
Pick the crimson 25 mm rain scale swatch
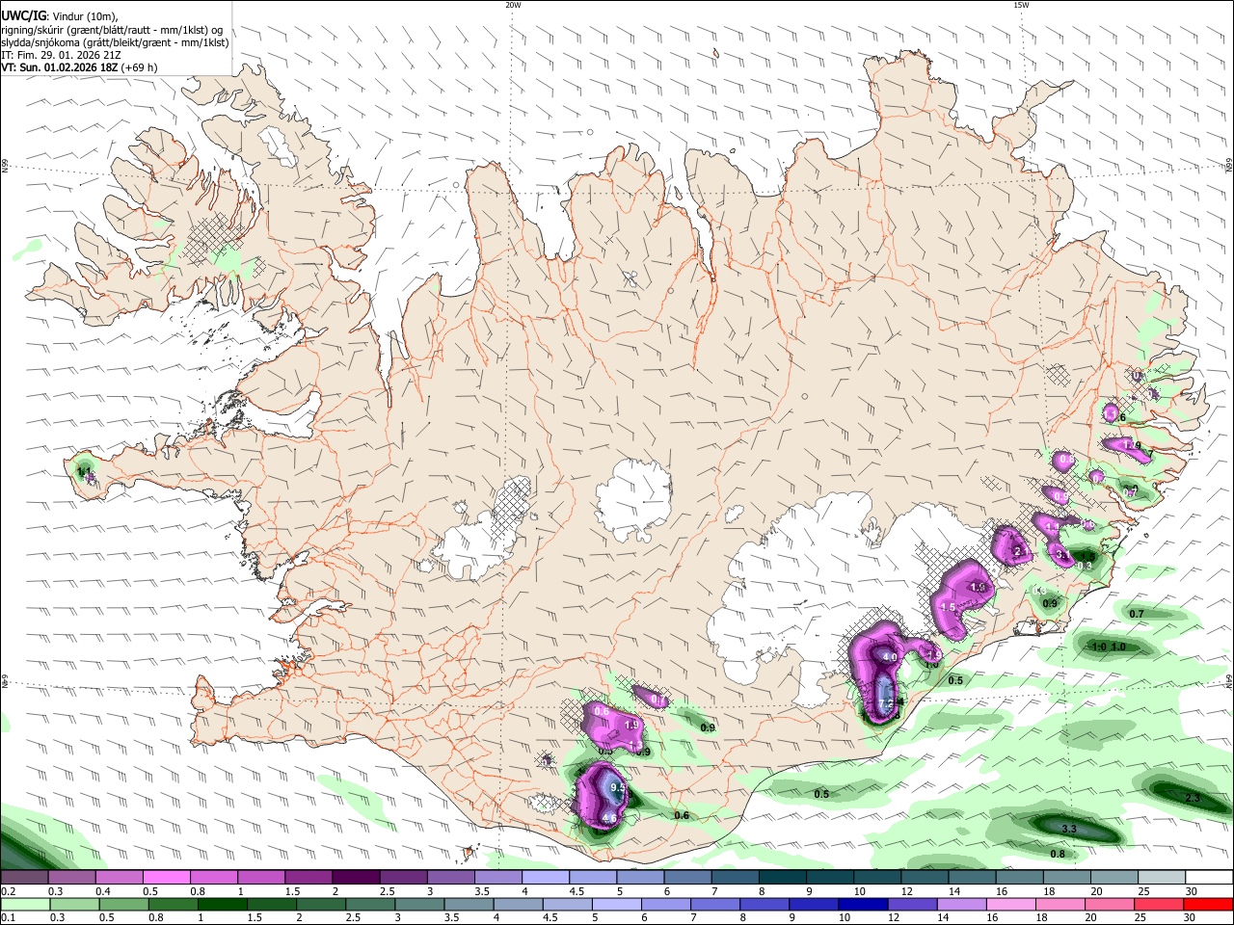(x=1160, y=904)
